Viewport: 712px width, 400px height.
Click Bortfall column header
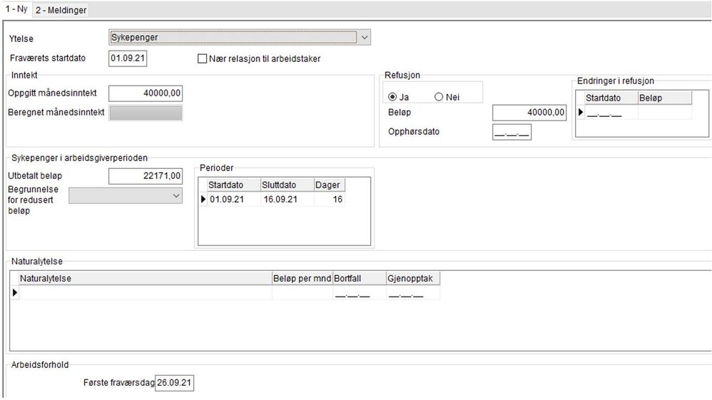[359, 278]
